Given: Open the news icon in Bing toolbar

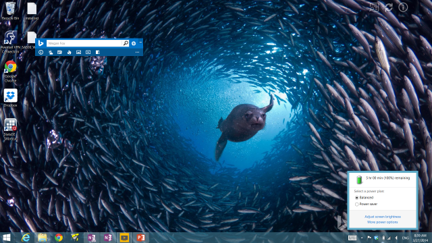Looking at the screenshot, I should [x=59, y=53].
